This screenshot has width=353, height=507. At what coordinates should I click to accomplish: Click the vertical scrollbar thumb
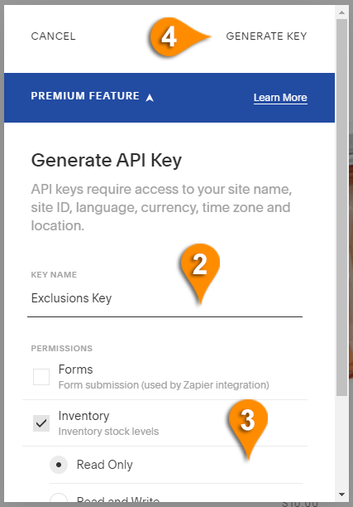click(341, 207)
